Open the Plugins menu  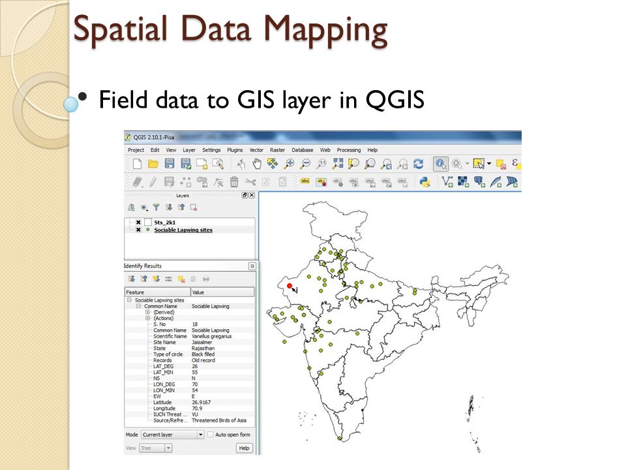[235, 150]
